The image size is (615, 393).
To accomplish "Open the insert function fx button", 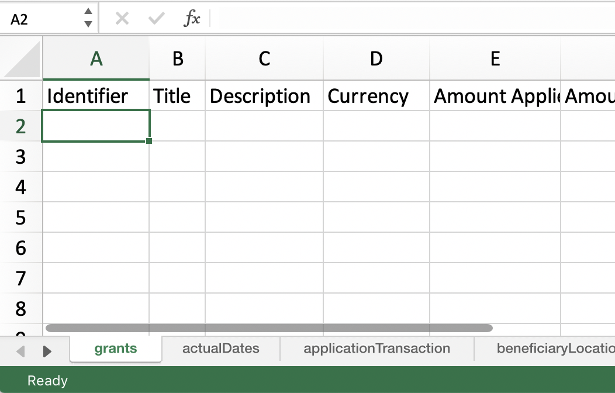I will 192,19.
